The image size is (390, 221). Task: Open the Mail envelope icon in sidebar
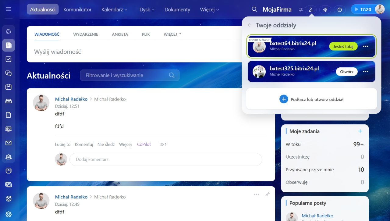(x=9, y=143)
